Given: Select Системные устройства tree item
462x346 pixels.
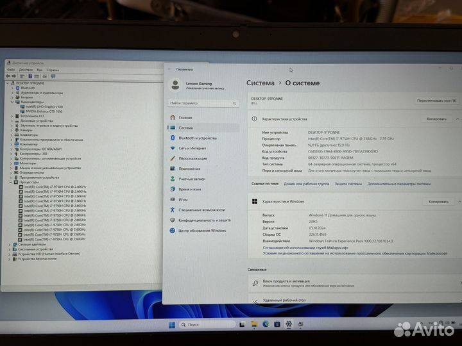Looking at the screenshot, I should tap(36, 249).
